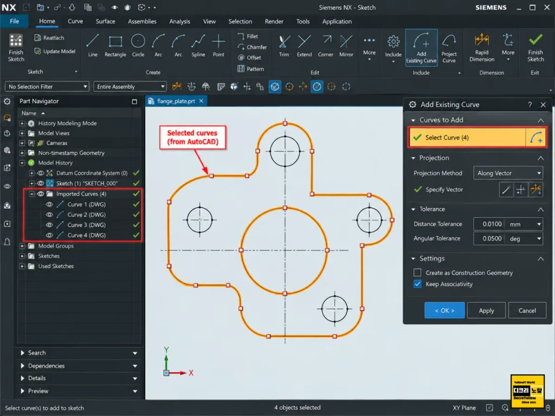Open the Projection Method dropdown
Image resolution: width=555 pixels, height=416 pixels.
point(508,173)
